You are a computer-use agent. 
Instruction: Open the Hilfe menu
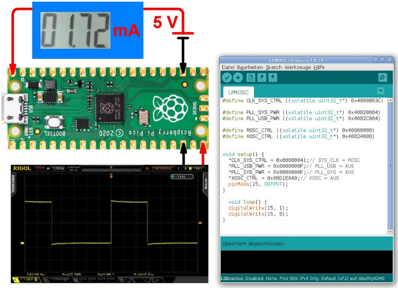click(319, 67)
